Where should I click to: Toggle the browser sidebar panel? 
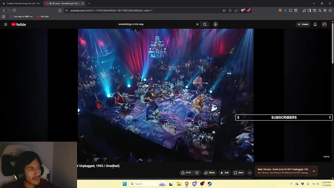tap(309, 10)
